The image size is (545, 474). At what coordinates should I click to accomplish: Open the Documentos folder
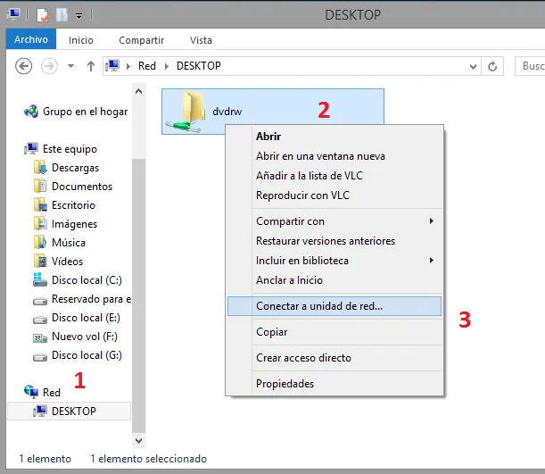(82, 187)
